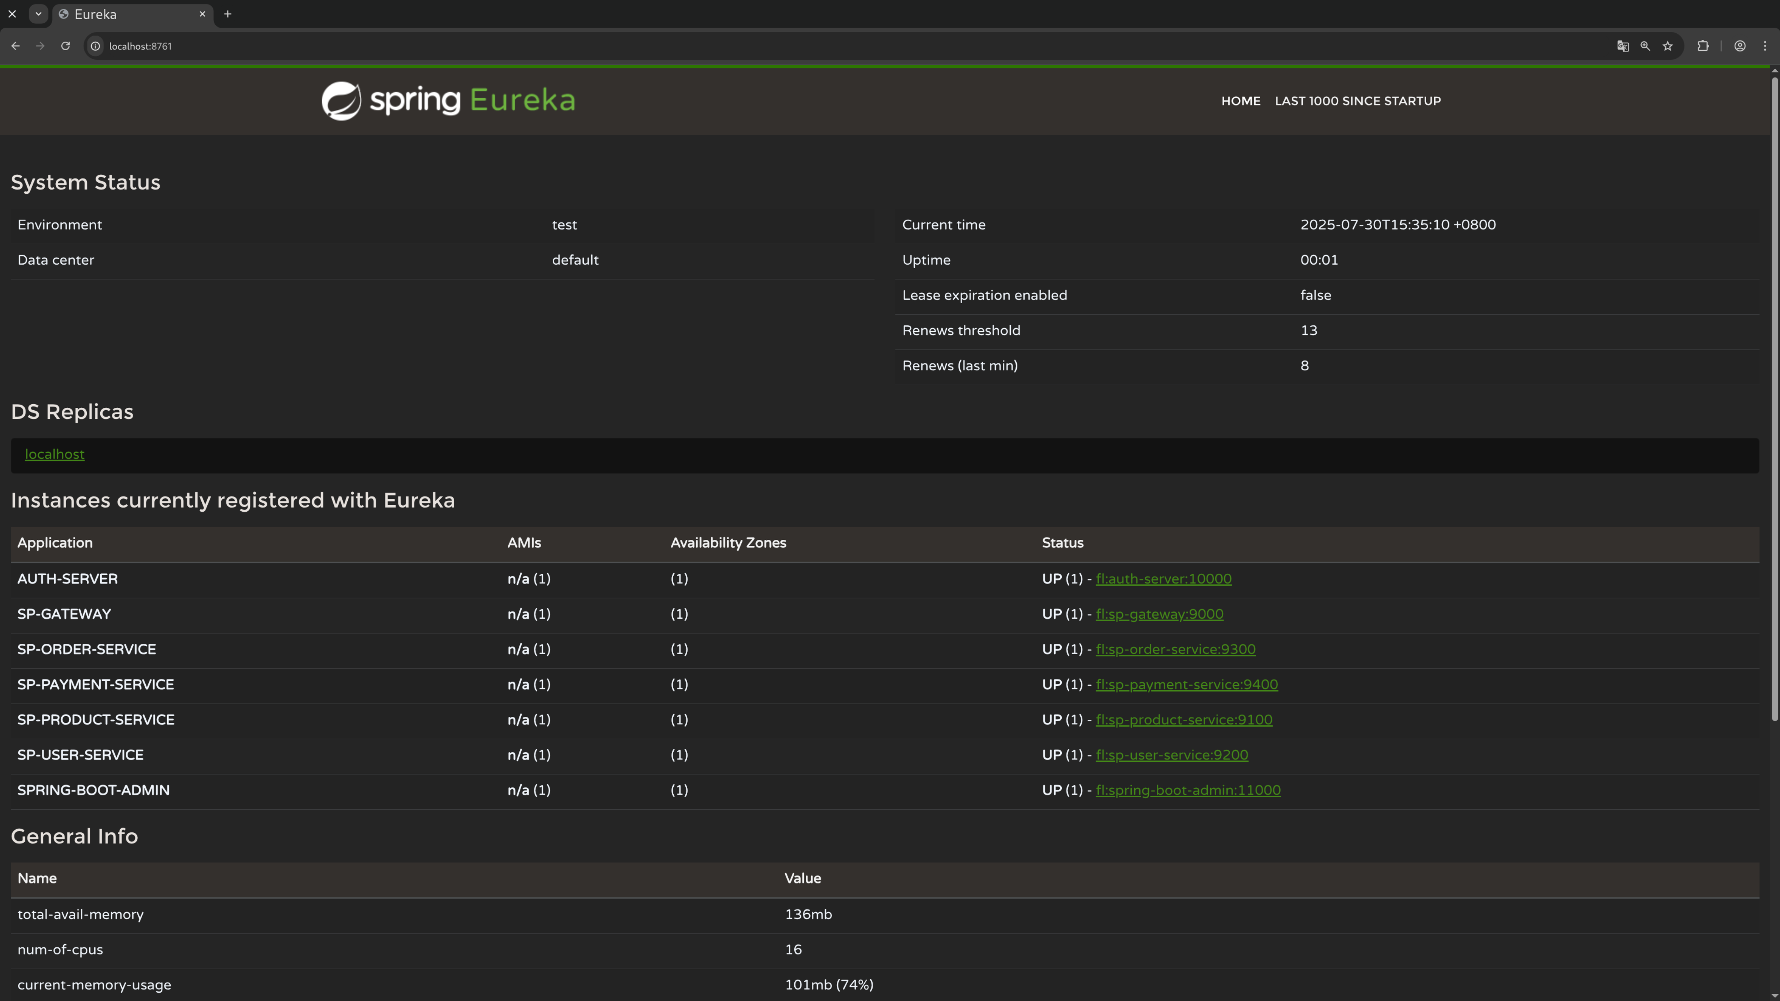Click the Spring Eureka logo
The image size is (1780, 1001).
point(448,101)
